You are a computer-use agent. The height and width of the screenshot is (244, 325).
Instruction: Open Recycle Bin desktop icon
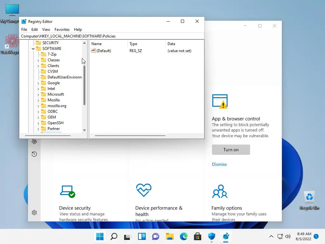coord(309,200)
